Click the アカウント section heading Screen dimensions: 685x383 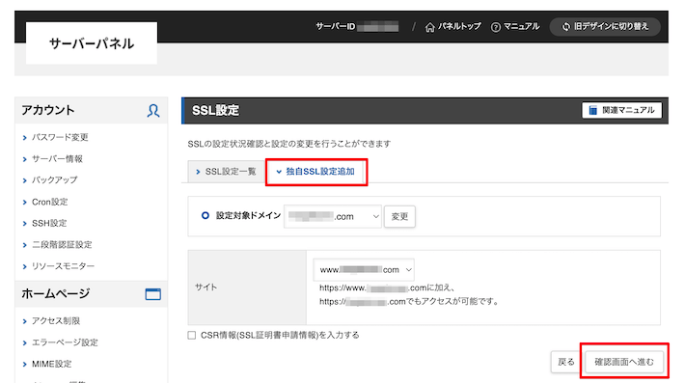[x=48, y=111]
